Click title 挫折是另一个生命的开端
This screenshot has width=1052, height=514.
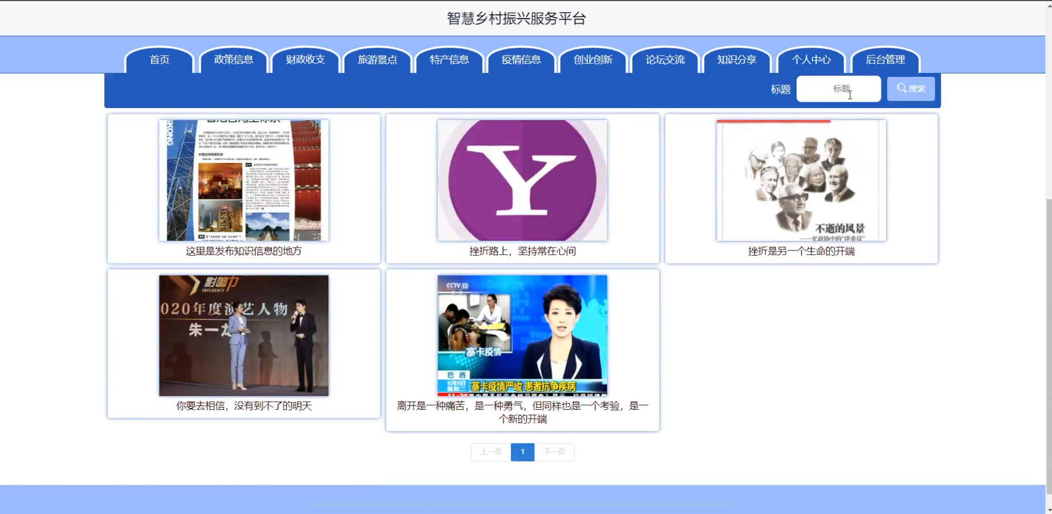coord(801,251)
